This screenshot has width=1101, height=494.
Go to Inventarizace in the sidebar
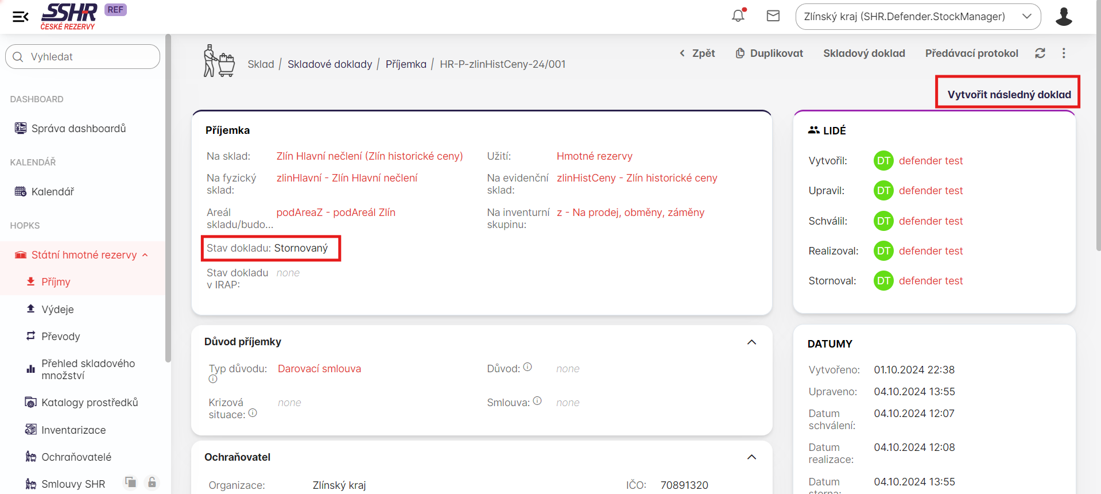pos(73,430)
